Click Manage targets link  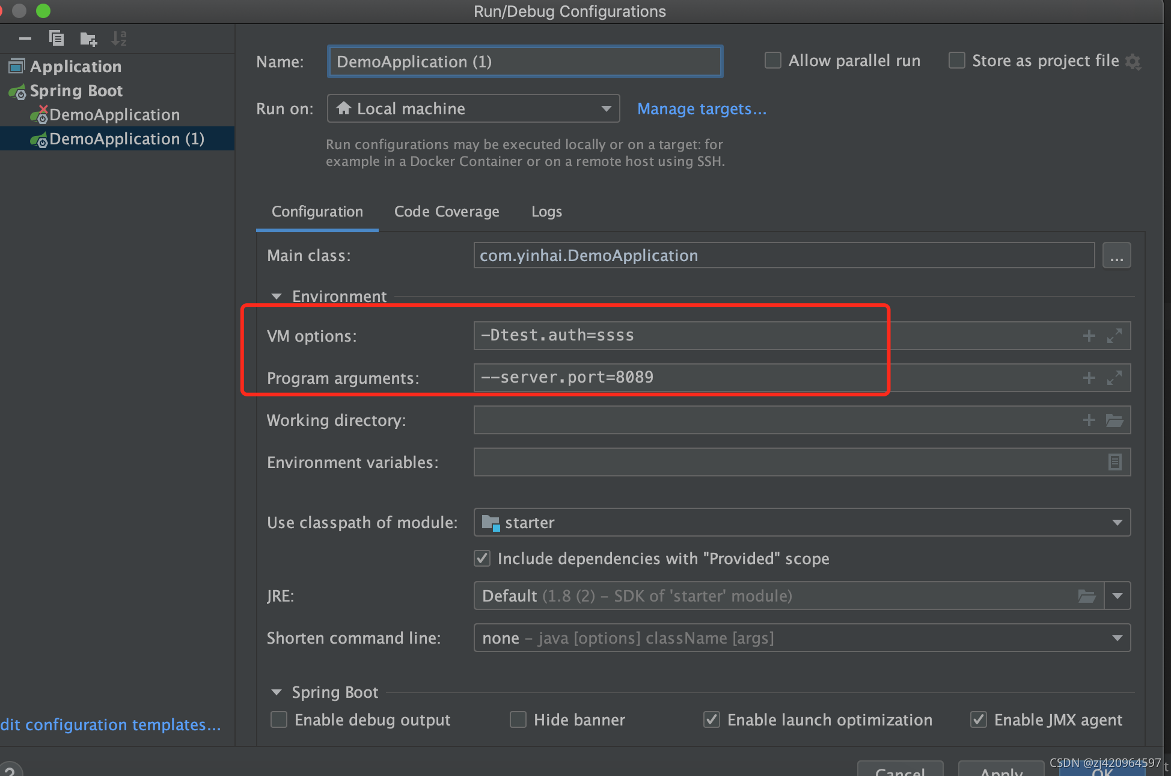(x=702, y=109)
